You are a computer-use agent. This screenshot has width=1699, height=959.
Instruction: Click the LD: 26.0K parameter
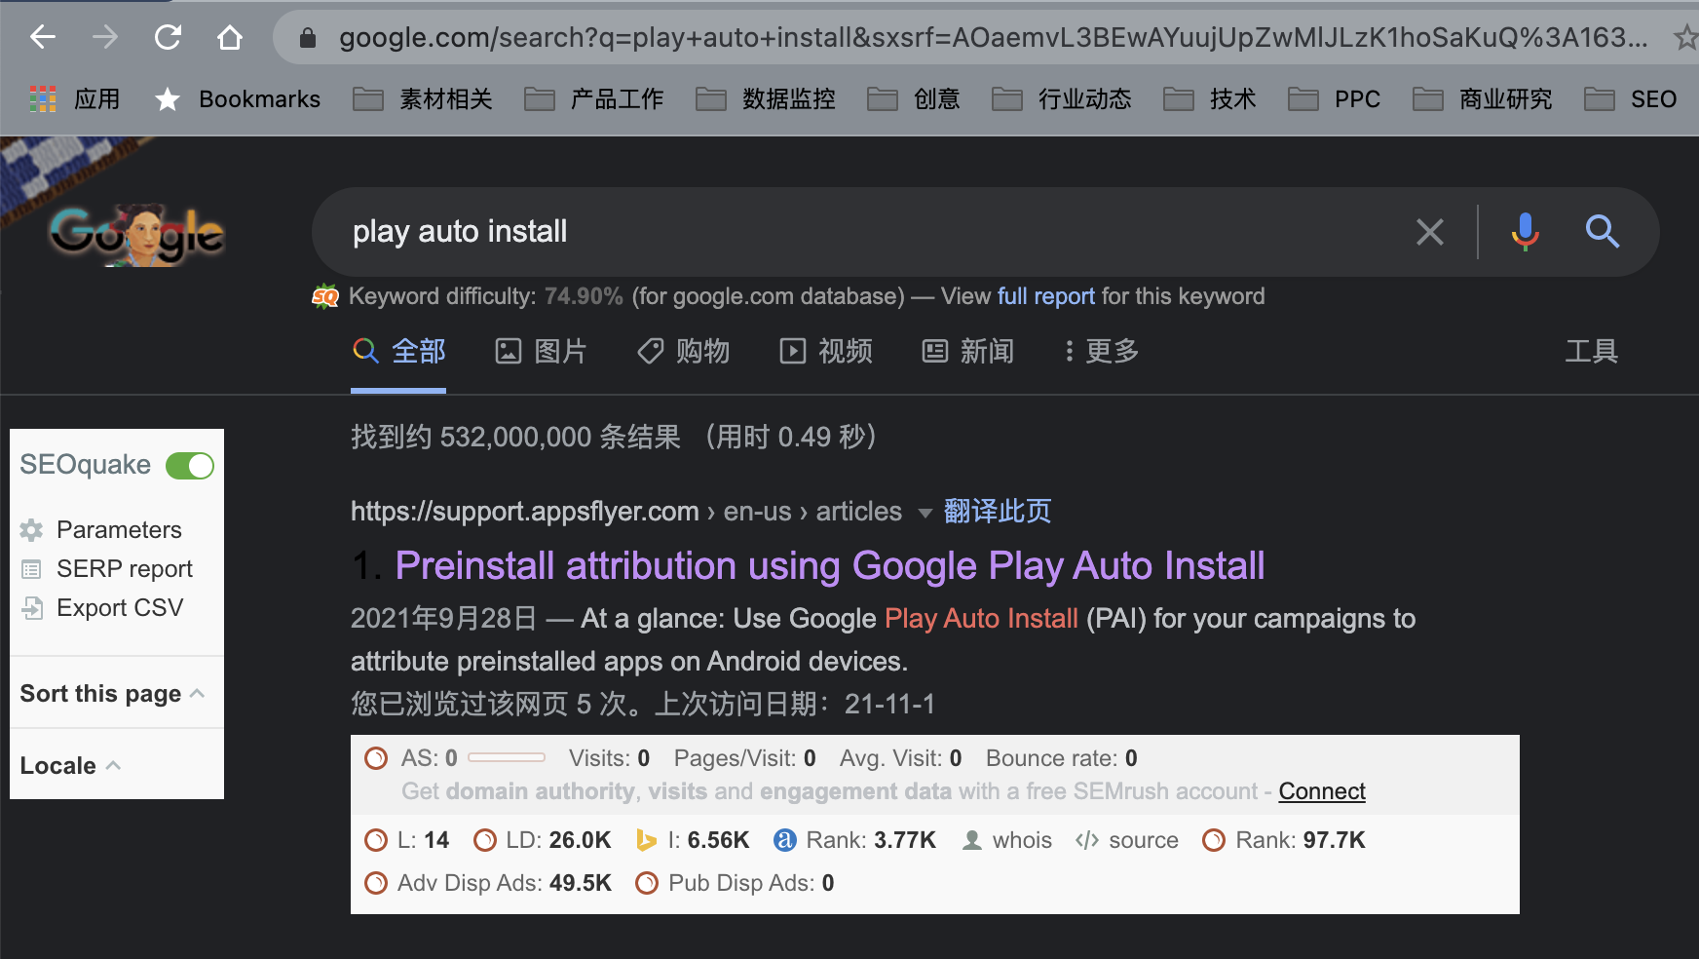point(543,840)
